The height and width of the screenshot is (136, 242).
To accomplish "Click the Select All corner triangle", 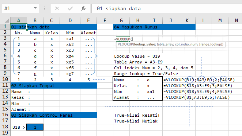I will click(7, 20).
